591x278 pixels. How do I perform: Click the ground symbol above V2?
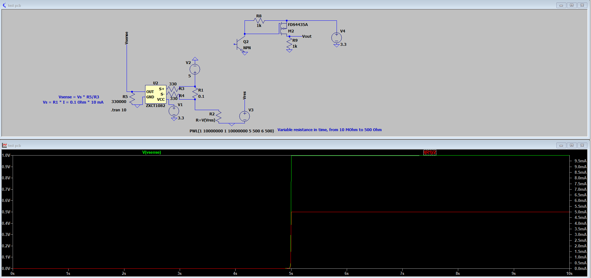(x=195, y=59)
